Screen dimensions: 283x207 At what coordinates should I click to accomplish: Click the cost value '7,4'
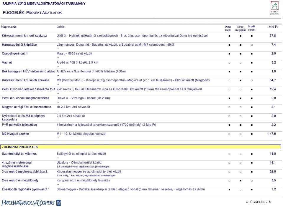[x=274, y=44]
